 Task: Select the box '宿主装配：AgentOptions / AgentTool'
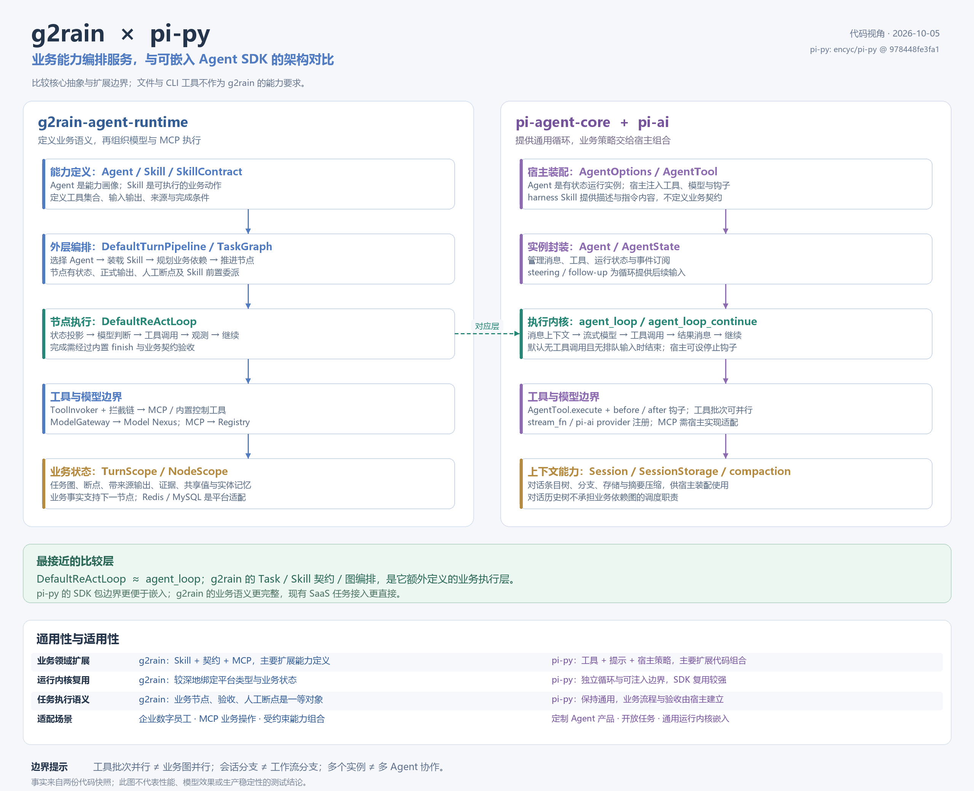[x=726, y=184]
